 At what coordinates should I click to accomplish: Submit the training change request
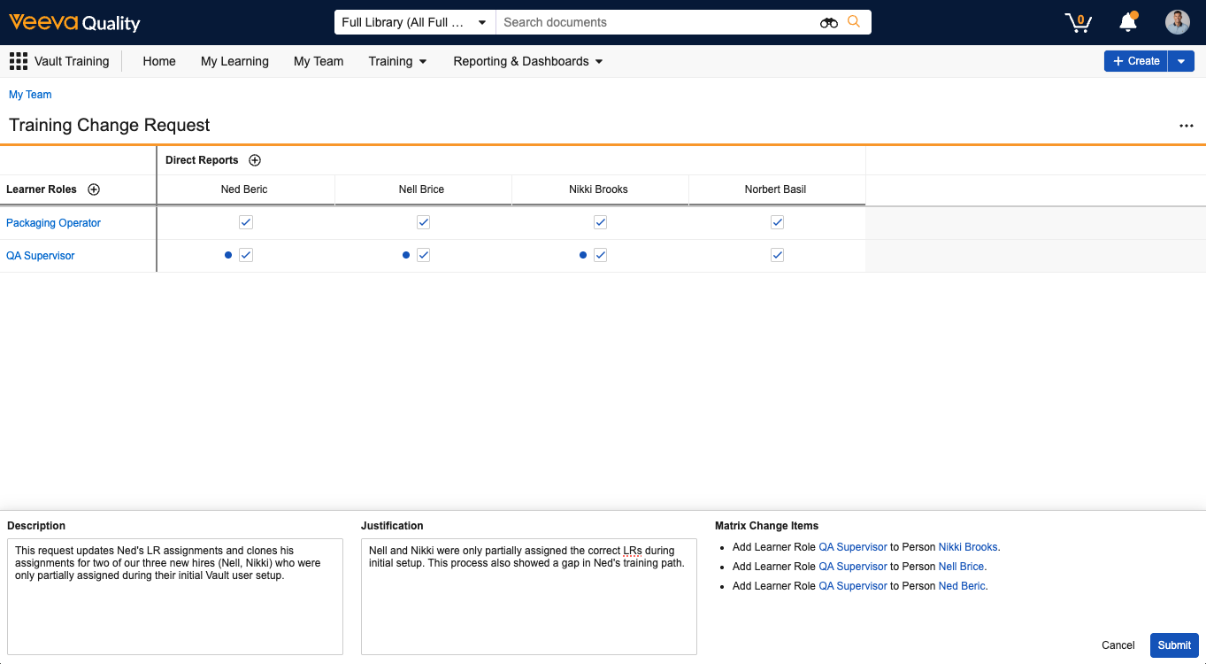click(x=1173, y=645)
